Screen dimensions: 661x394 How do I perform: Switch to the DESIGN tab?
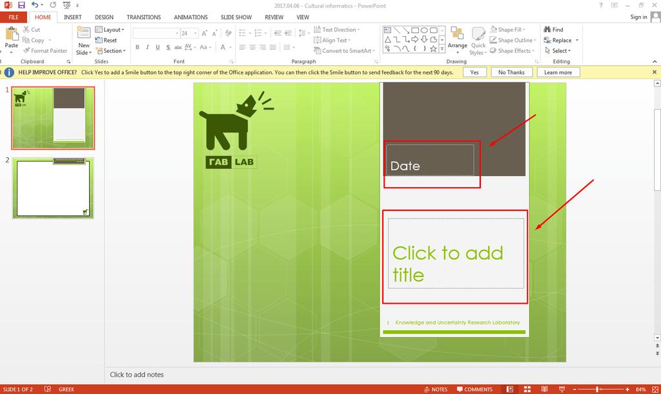tap(104, 17)
